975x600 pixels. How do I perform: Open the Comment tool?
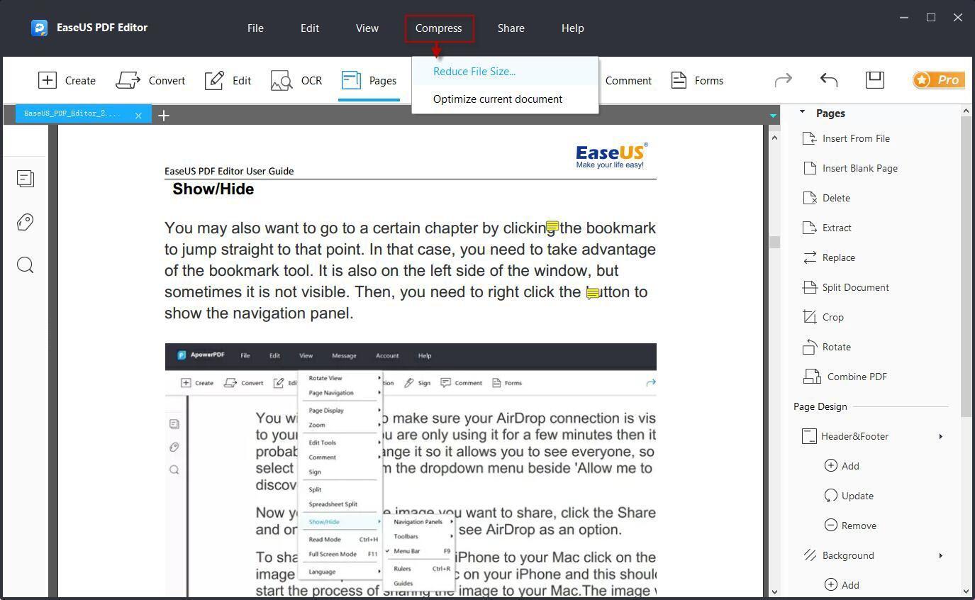(x=628, y=80)
